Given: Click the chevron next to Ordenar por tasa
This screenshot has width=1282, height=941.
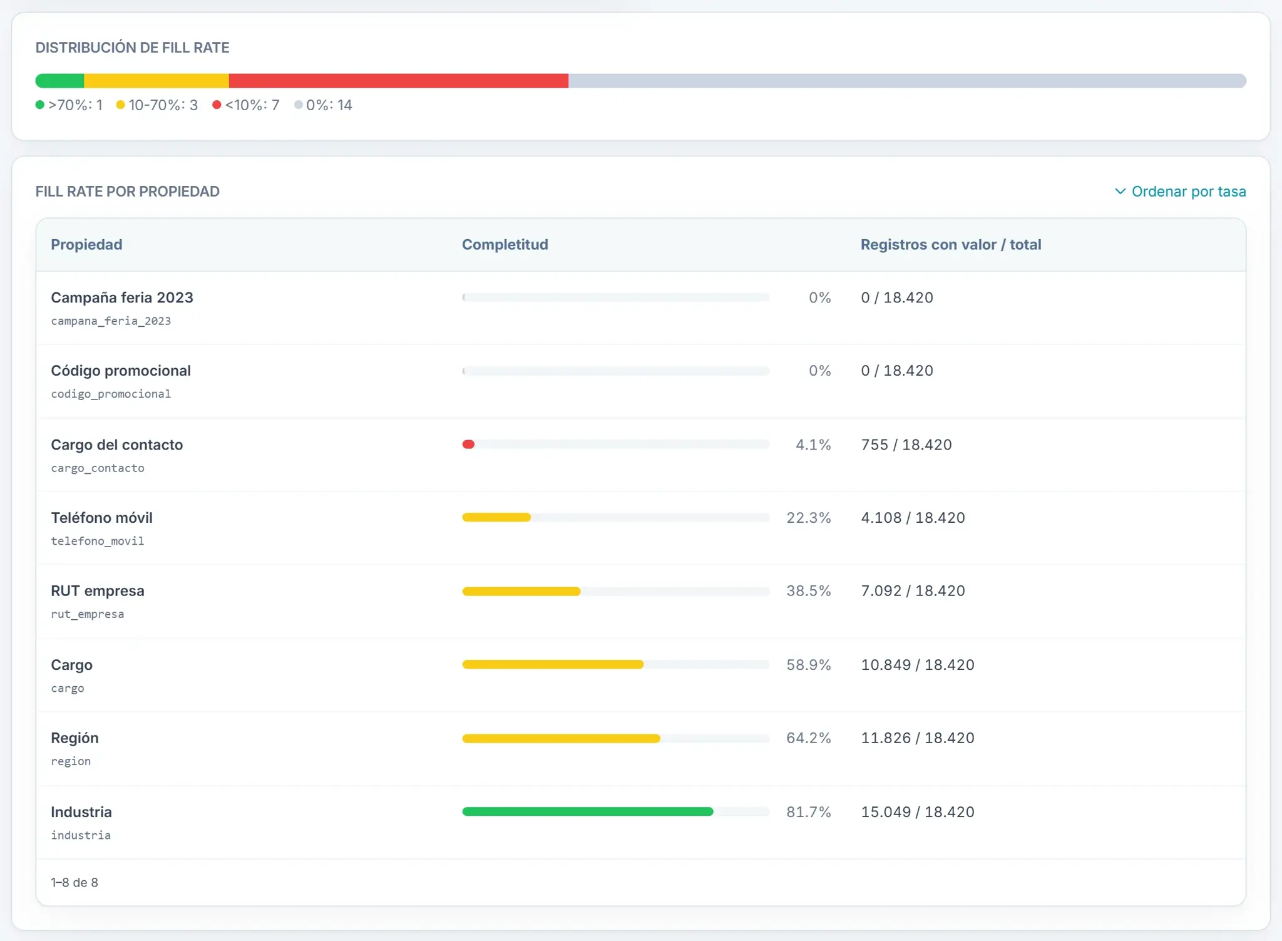Looking at the screenshot, I should pos(1120,192).
